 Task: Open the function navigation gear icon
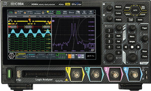click(12, 56)
